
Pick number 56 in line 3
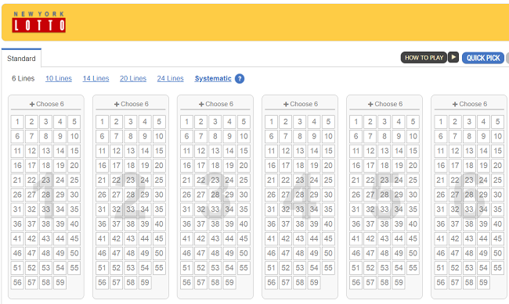point(186,282)
